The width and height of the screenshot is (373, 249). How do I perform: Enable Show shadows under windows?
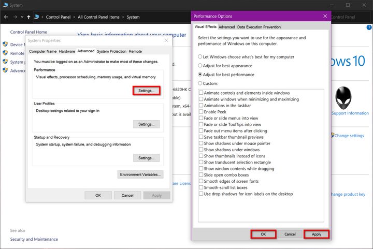click(x=201, y=150)
